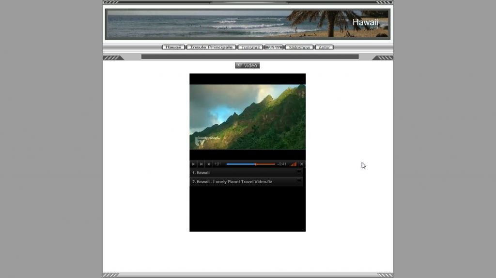Open the Turismul section
Image resolution: width=496 pixels, height=278 pixels.
[x=250, y=47]
